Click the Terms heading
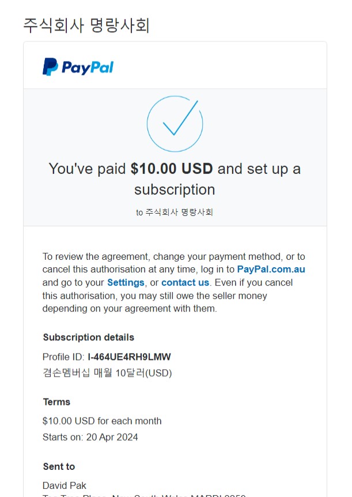Image resolution: width=352 pixels, height=497 pixels. (56, 402)
